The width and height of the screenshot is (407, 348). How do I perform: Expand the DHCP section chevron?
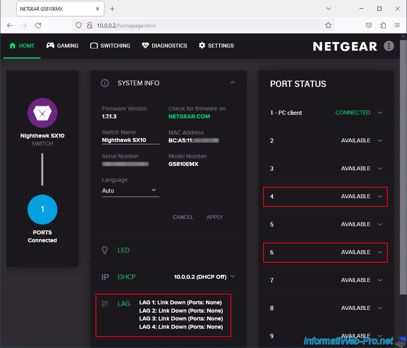pos(232,276)
